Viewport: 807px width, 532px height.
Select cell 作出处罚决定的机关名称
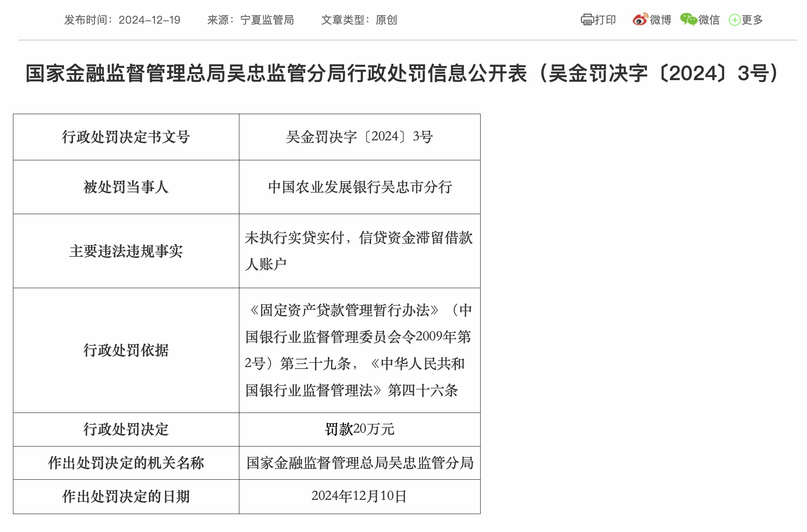coord(126,463)
